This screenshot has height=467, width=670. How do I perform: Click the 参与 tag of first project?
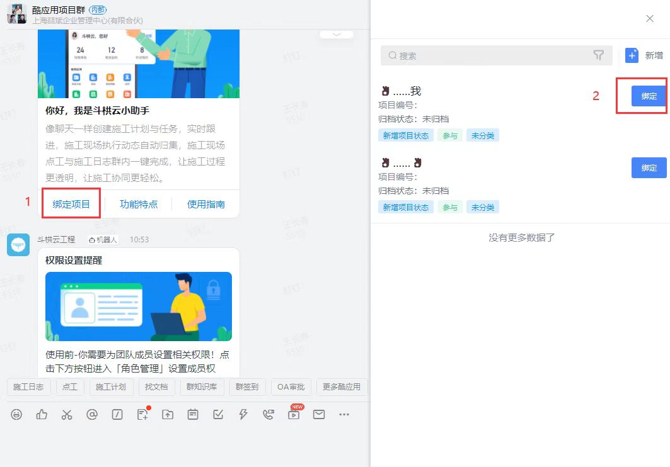(450, 135)
